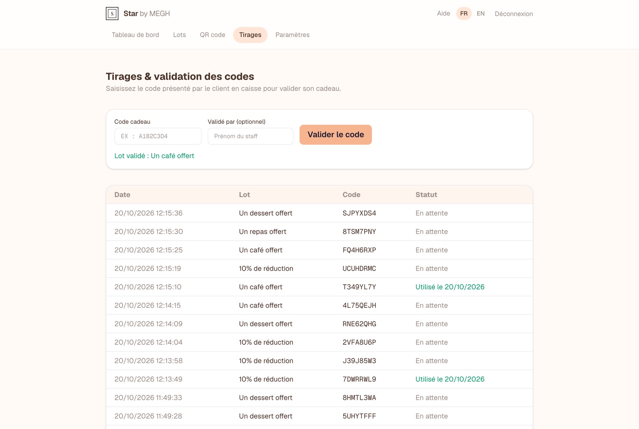This screenshot has width=639, height=429.
Task: Select the Tirages tab
Action: click(250, 35)
